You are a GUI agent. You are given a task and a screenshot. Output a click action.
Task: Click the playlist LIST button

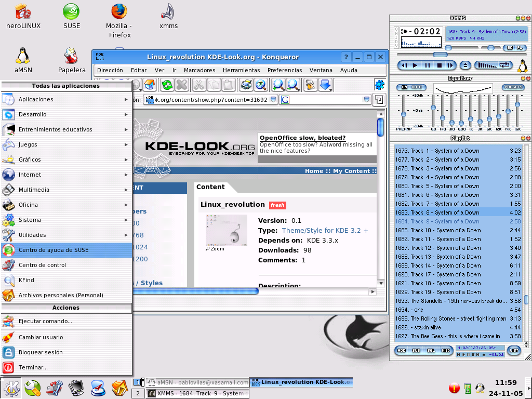514,351
